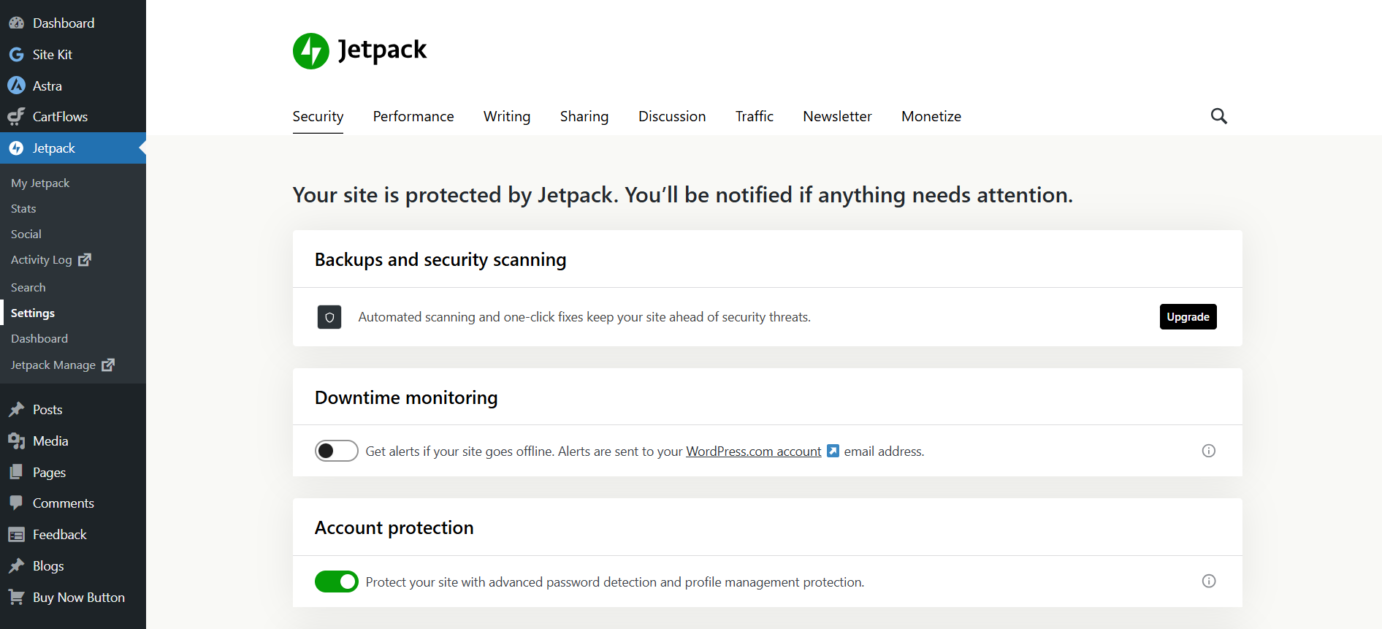The height and width of the screenshot is (629, 1382).
Task: Enable the Downtime monitoring toggle
Action: tap(336, 451)
